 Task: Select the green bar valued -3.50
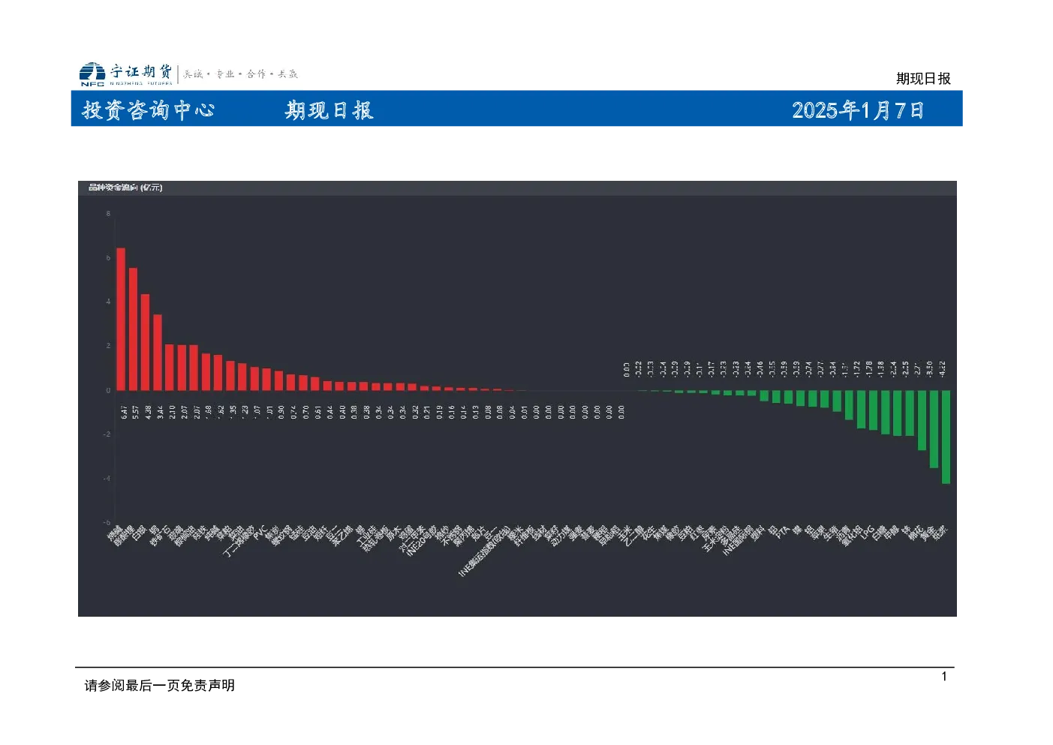click(934, 429)
